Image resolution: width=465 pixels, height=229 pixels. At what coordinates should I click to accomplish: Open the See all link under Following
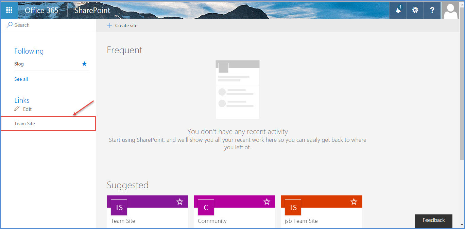tap(21, 79)
